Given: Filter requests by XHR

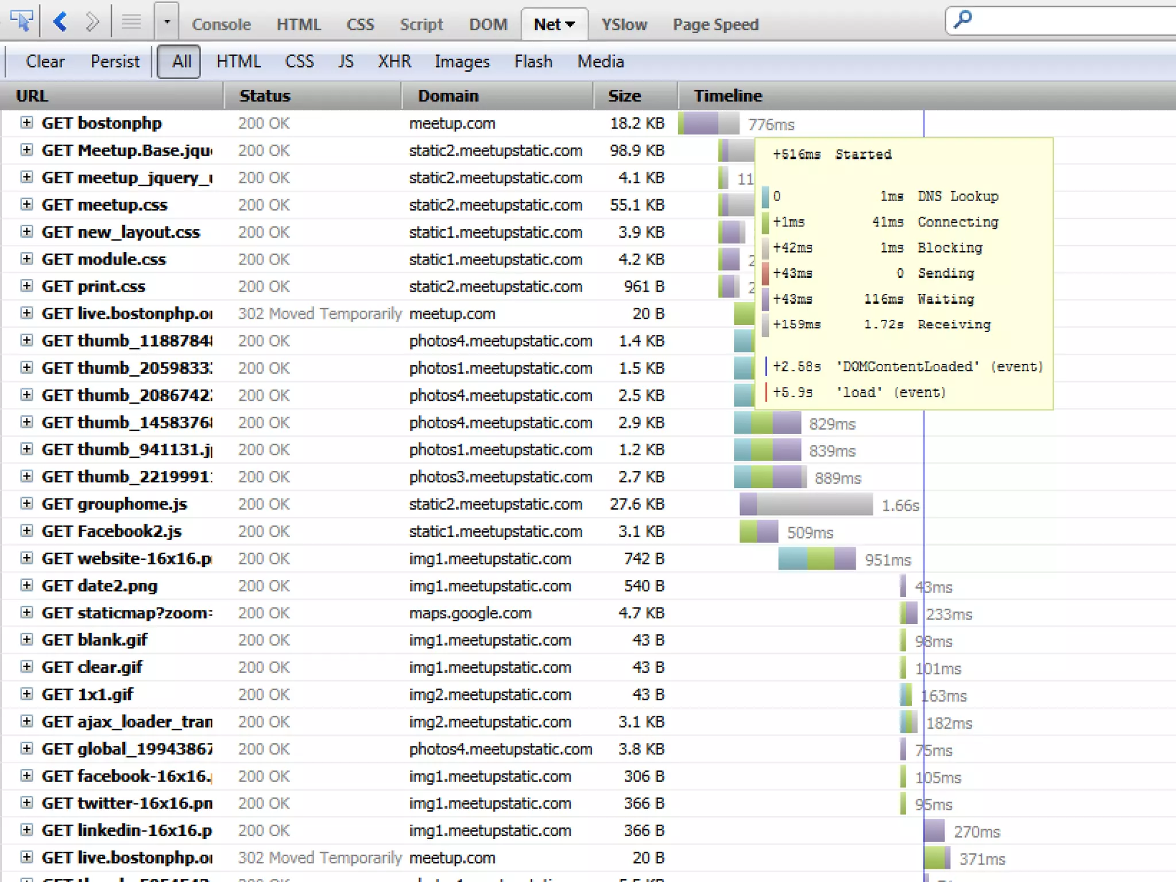Looking at the screenshot, I should (394, 61).
